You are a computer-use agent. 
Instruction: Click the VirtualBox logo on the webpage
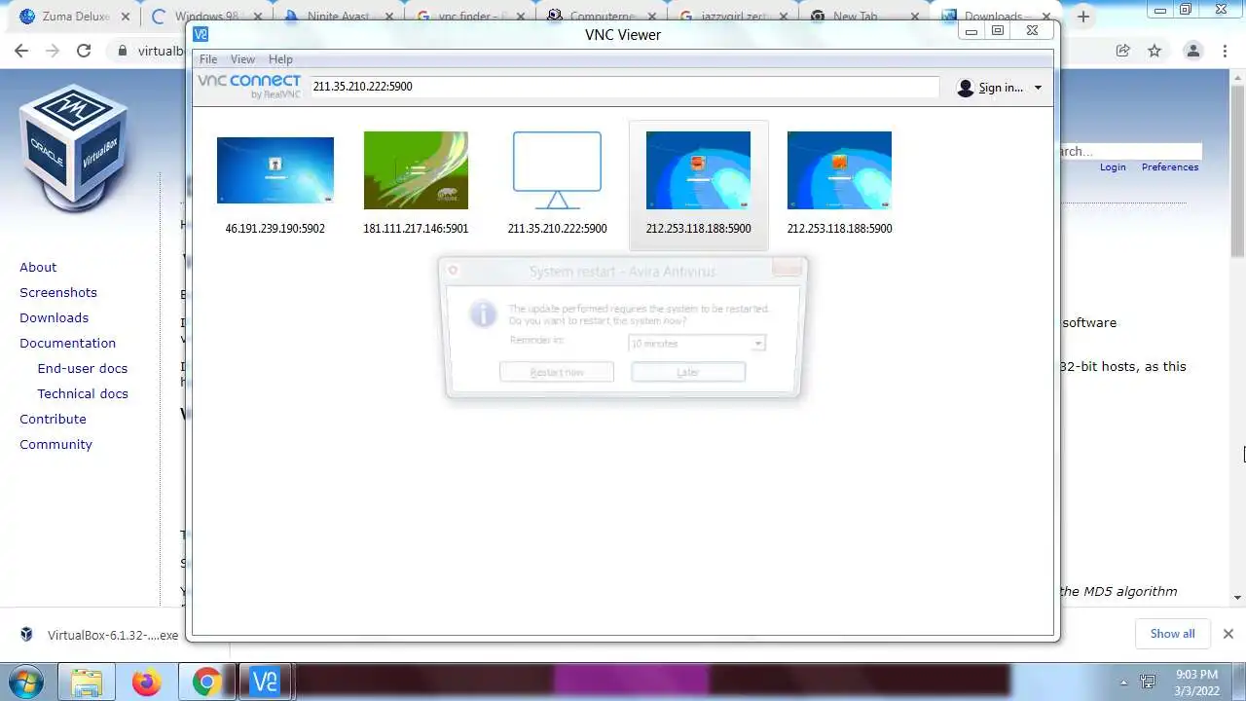[74, 147]
